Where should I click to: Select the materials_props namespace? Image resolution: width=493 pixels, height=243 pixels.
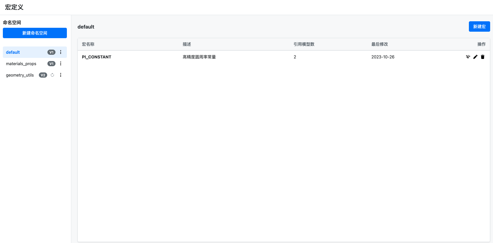click(x=35, y=64)
